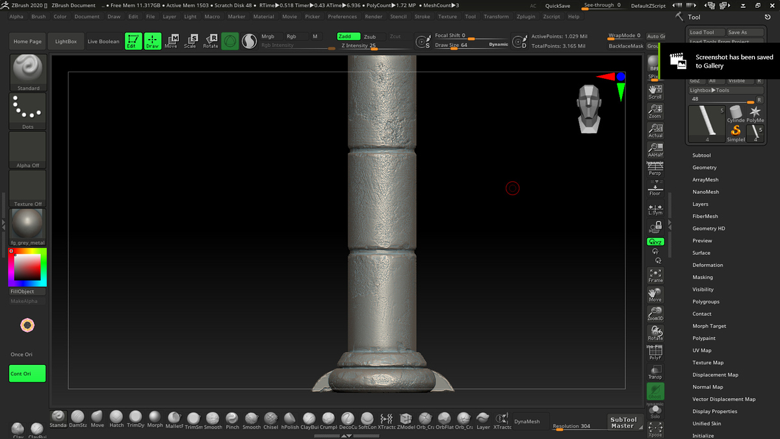Open the Brush menu

click(x=38, y=17)
